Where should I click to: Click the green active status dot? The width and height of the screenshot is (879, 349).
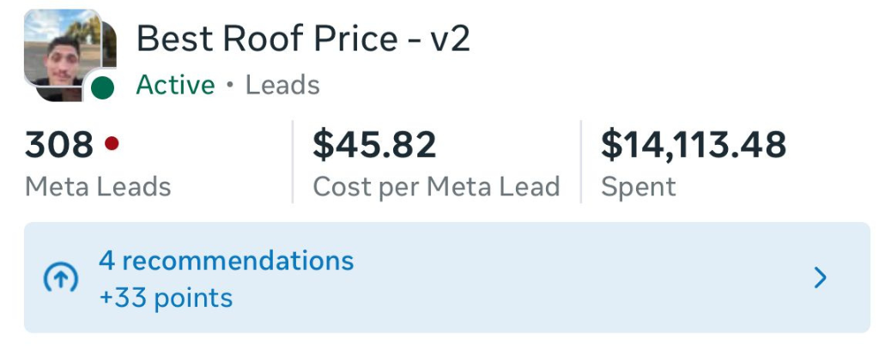tap(103, 87)
